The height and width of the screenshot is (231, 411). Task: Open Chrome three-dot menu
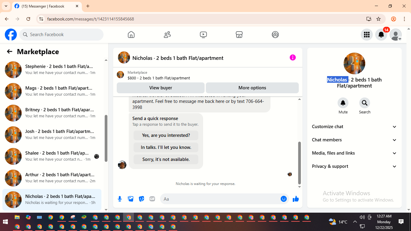(x=404, y=19)
